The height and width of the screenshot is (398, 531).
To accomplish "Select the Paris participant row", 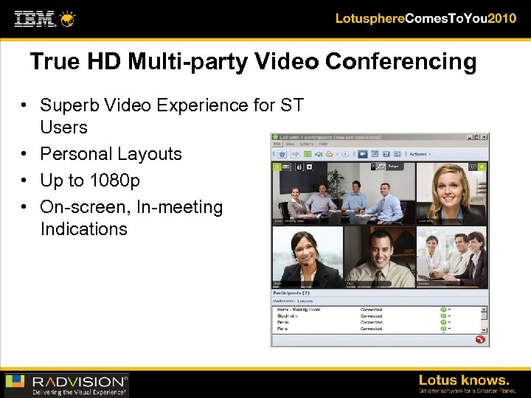I will pyautogui.click(x=378, y=329).
